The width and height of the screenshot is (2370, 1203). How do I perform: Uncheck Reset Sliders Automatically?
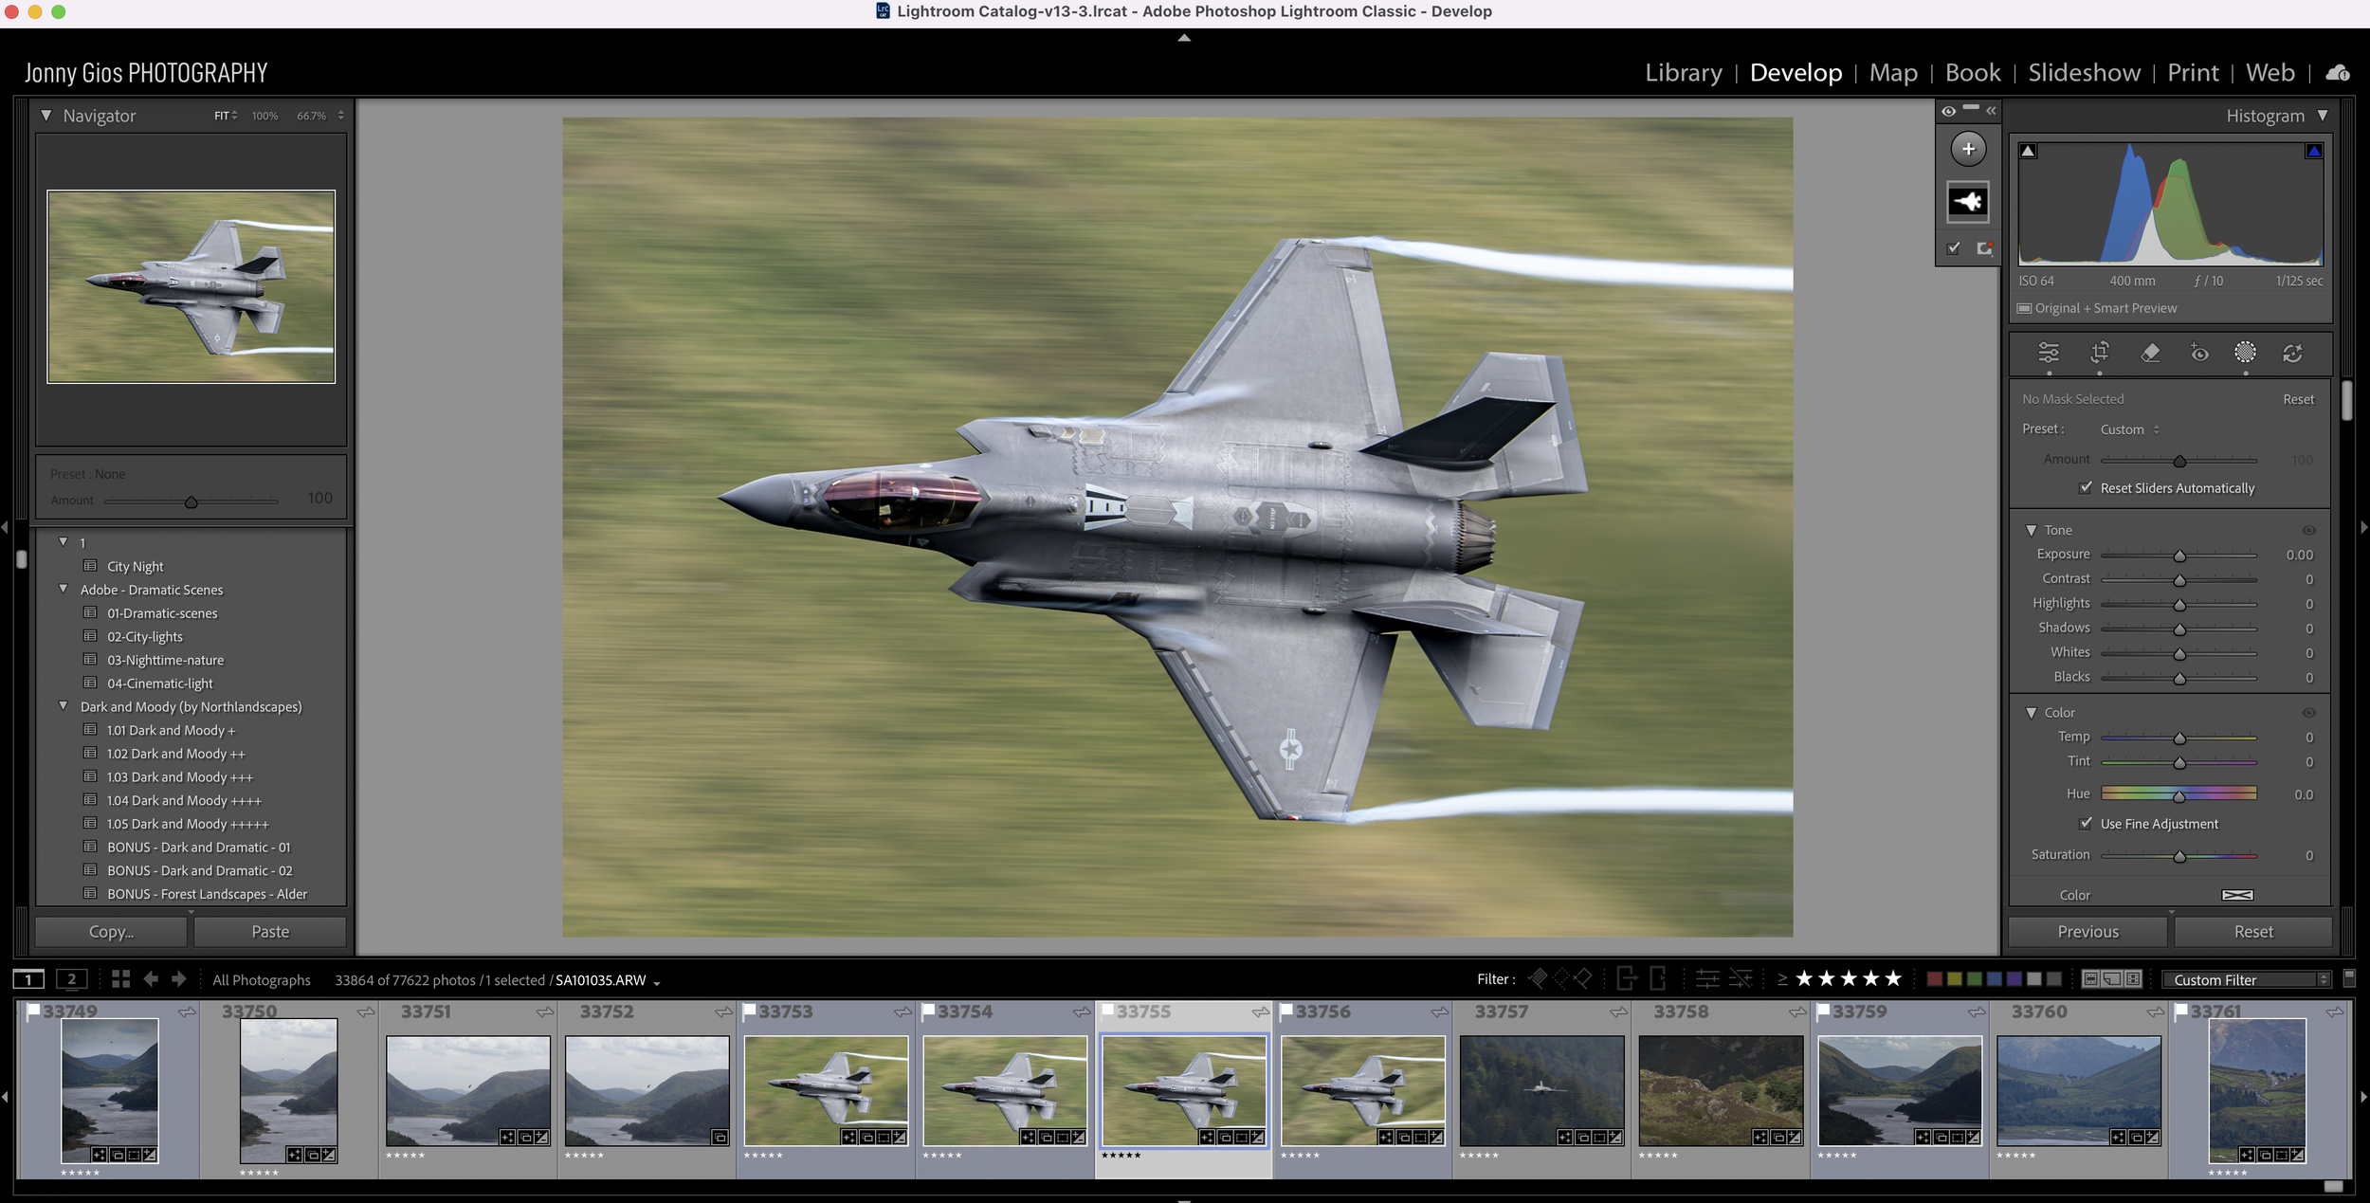(2086, 487)
